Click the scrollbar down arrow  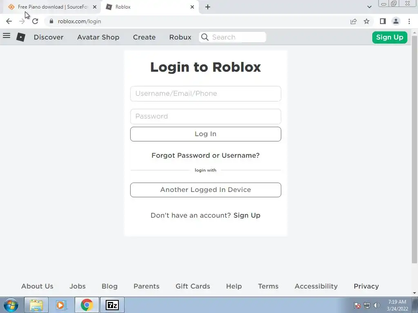[x=415, y=293]
